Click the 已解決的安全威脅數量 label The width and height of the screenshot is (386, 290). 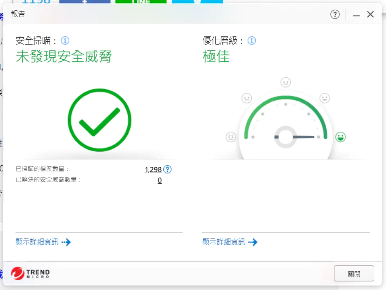pyautogui.click(x=48, y=180)
